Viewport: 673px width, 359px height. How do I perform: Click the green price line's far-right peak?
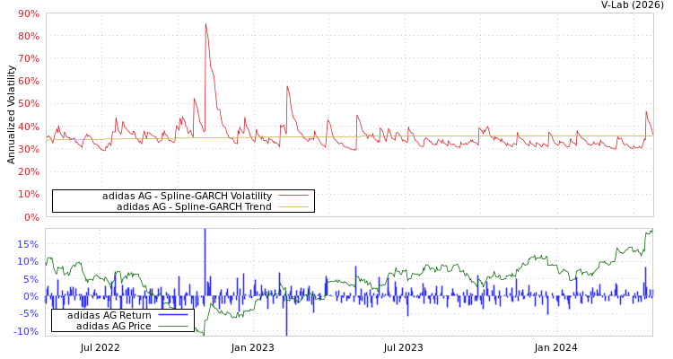650,232
